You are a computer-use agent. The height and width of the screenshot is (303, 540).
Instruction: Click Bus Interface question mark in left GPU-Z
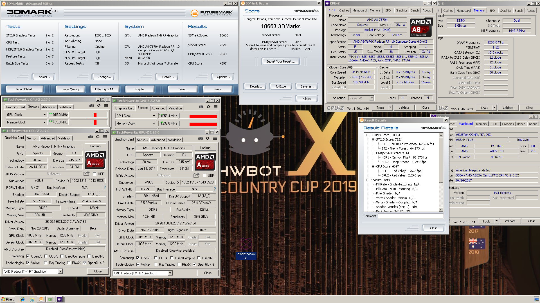[x=105, y=187]
